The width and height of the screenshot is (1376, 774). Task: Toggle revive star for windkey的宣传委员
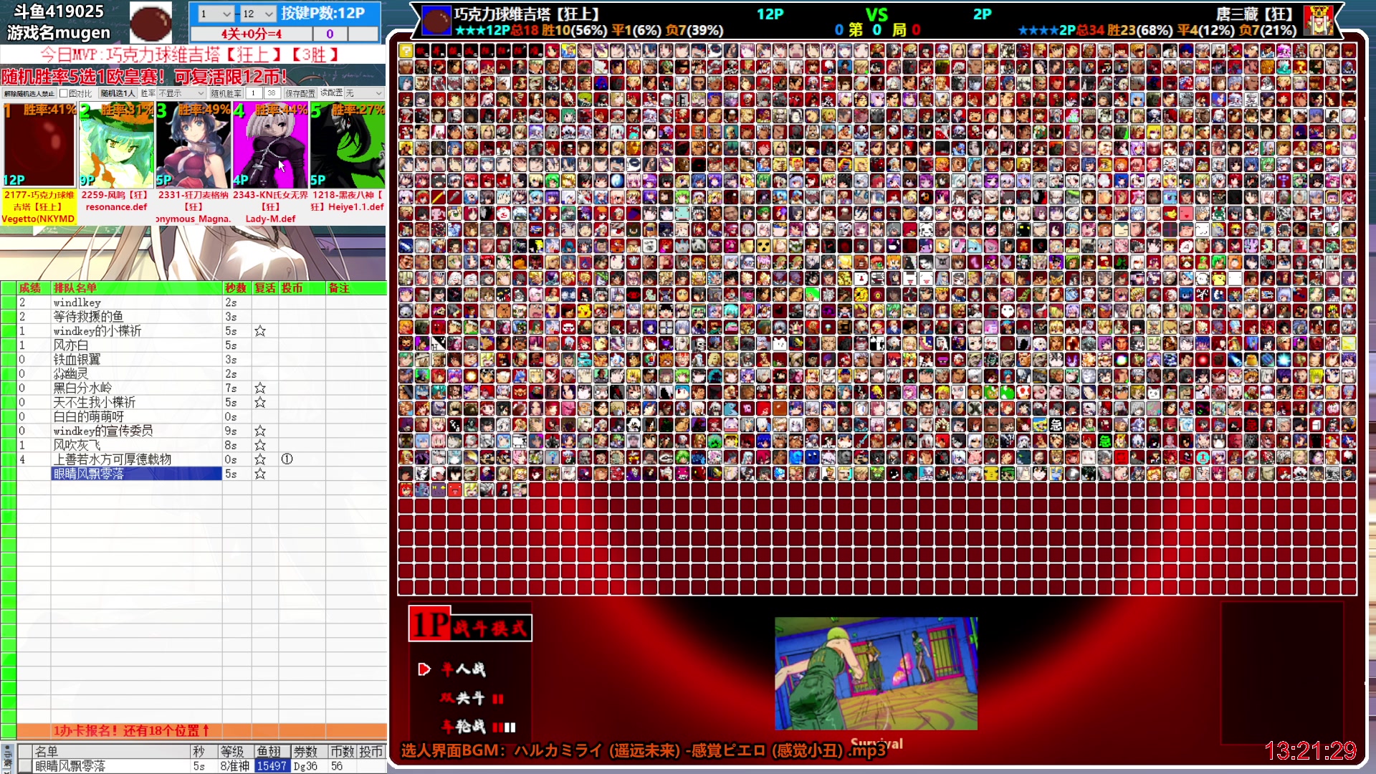260,431
